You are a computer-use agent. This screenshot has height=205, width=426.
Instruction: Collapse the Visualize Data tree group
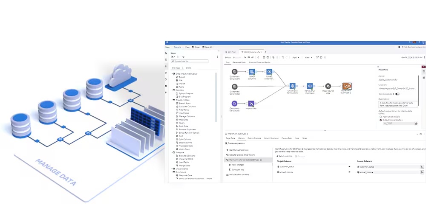172,169
